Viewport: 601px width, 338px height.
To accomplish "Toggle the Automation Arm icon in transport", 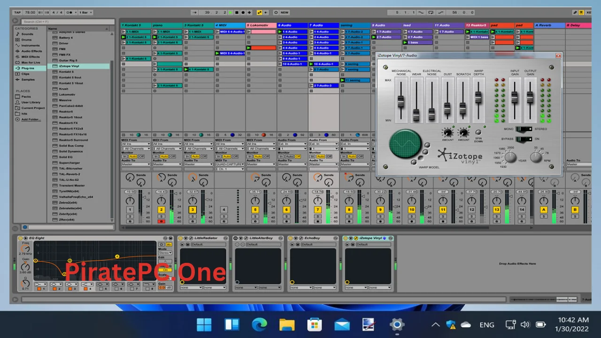I will 260,12.
